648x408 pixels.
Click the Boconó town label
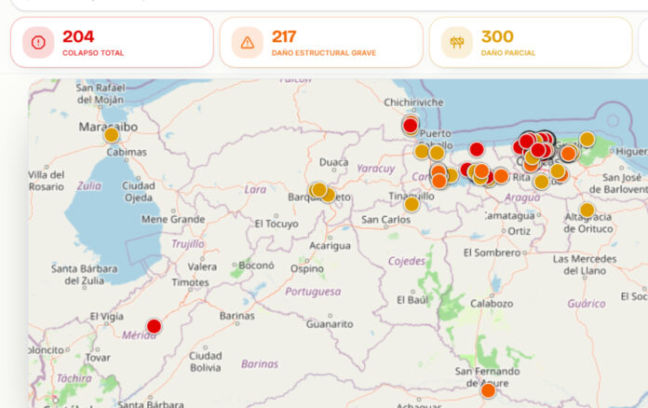point(256,265)
